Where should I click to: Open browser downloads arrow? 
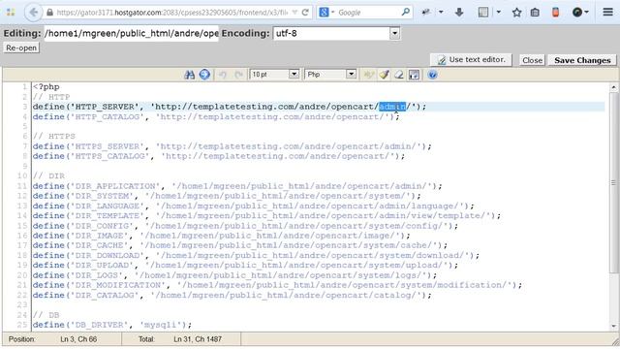tap(458, 13)
